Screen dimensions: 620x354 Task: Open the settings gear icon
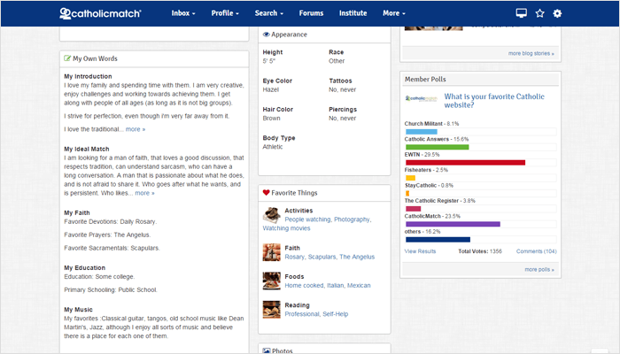click(557, 13)
